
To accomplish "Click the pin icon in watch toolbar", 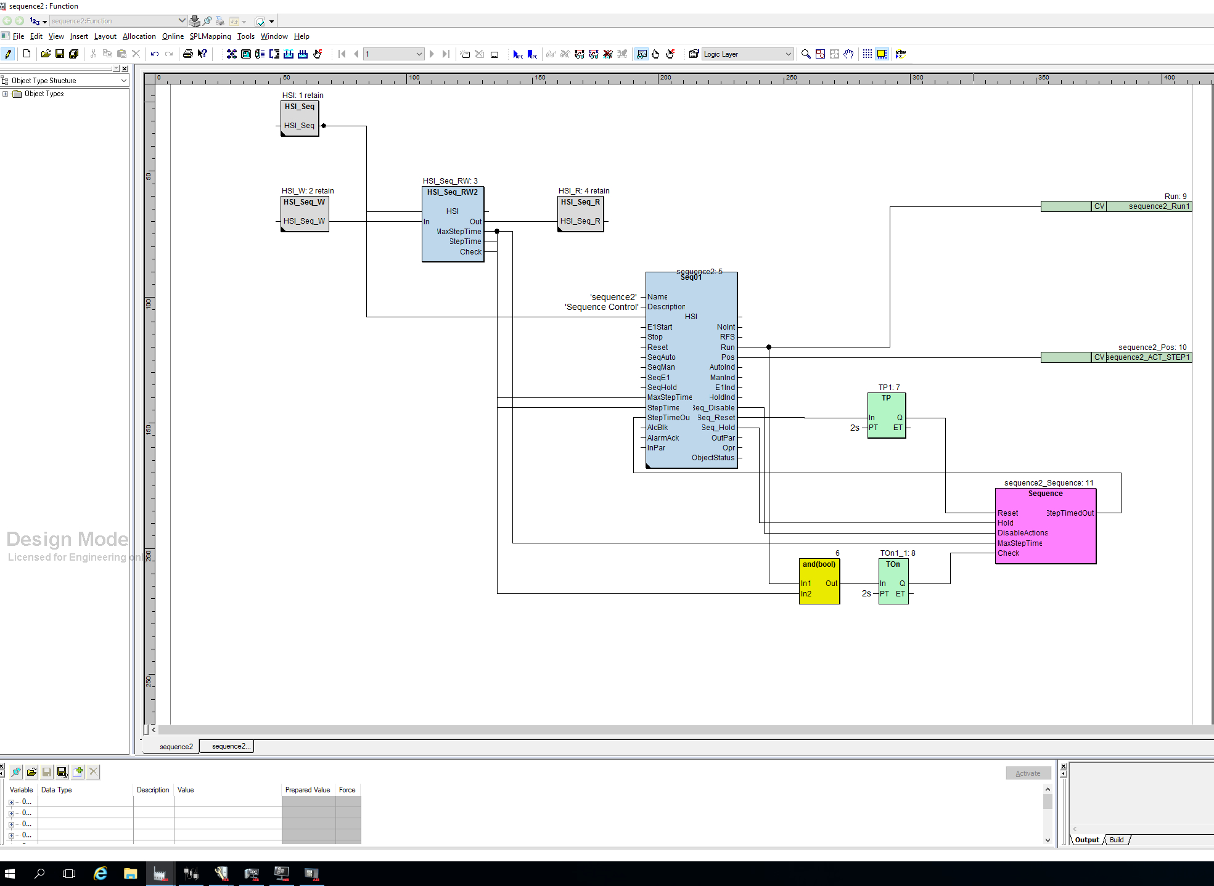I will [16, 771].
